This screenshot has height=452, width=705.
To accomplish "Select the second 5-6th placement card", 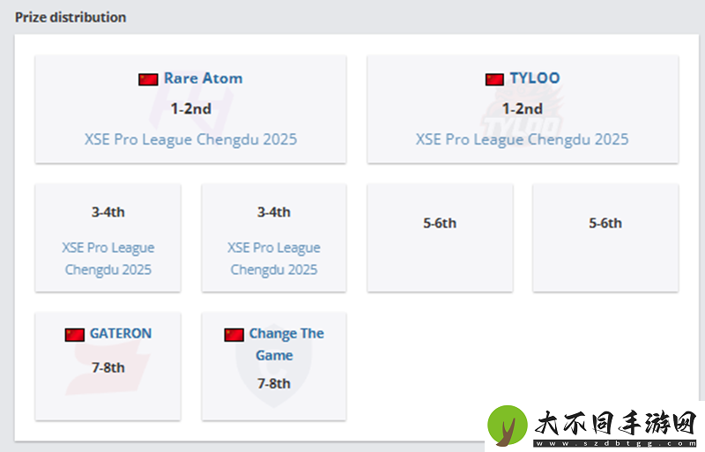I will 605,238.
